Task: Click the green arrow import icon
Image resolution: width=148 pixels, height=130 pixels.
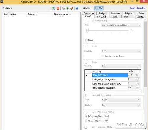Action: [x=67, y=8]
